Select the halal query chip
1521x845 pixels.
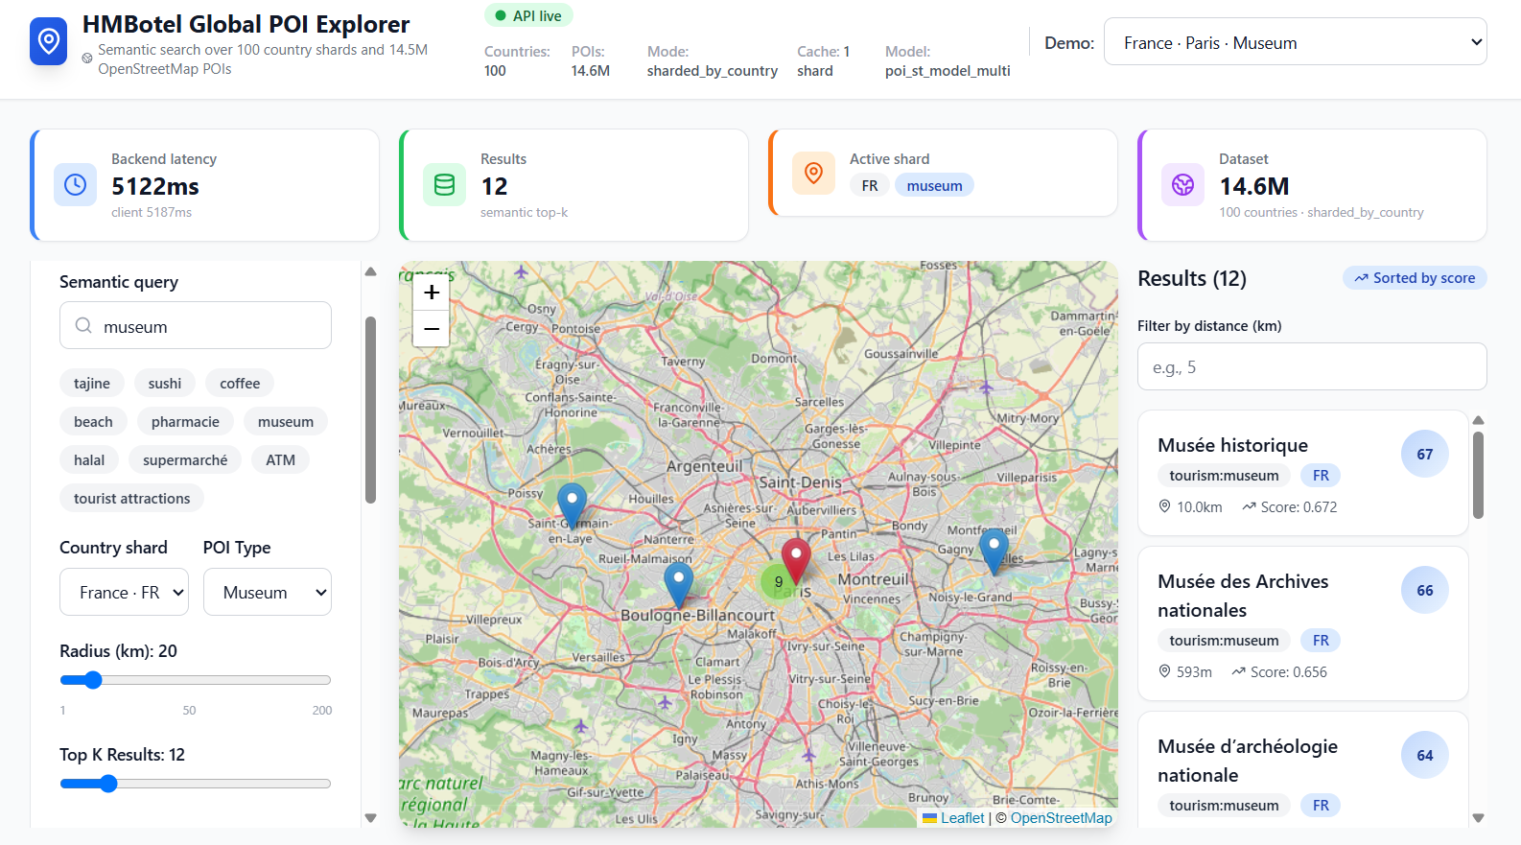coord(89,459)
